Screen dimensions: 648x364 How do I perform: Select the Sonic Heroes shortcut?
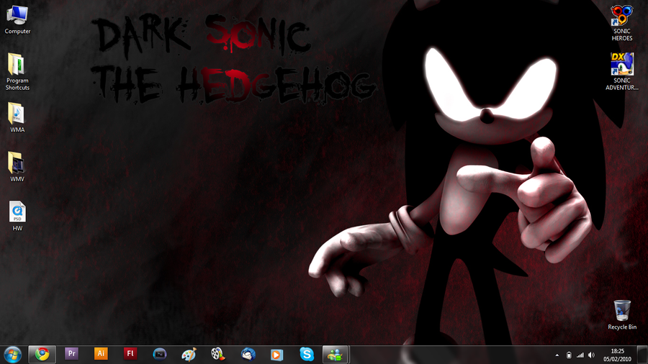(x=621, y=23)
